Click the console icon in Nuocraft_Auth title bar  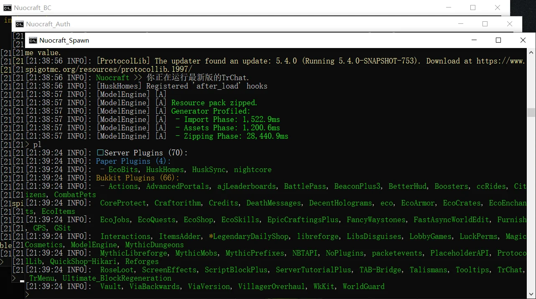click(x=19, y=24)
